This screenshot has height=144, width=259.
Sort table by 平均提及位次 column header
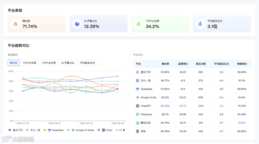(x=221, y=64)
